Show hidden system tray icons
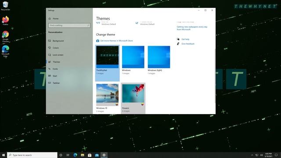 pyautogui.click(x=252, y=155)
